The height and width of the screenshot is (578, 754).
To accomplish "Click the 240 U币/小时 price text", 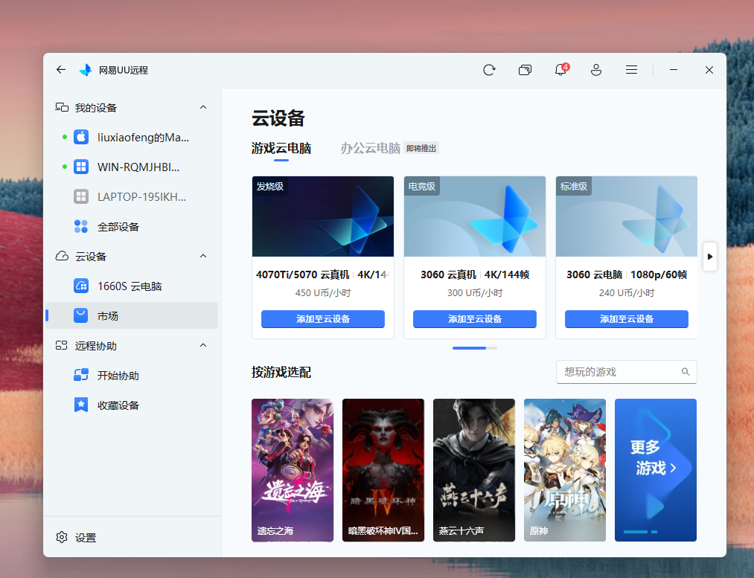I will pyautogui.click(x=627, y=293).
